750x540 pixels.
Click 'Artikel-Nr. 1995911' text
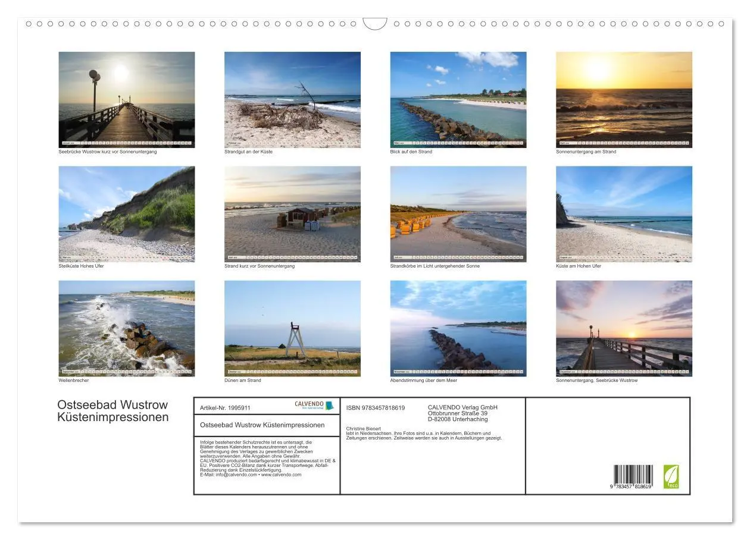point(225,408)
